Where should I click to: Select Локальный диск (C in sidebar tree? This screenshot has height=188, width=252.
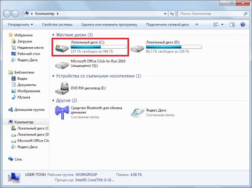click(x=30, y=128)
